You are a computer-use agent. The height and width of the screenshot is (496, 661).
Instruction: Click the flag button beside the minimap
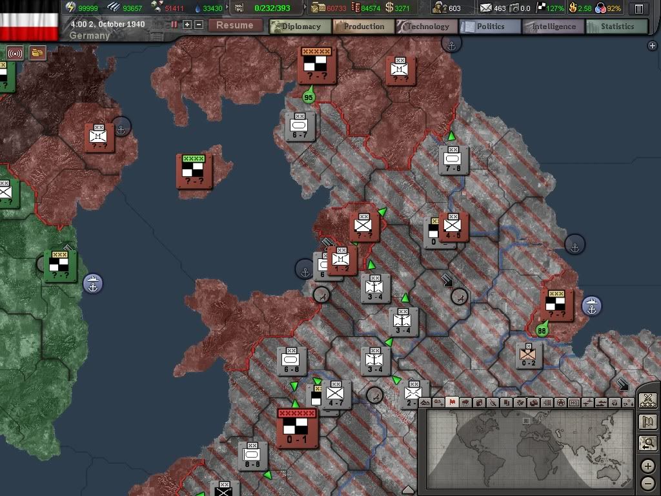pyautogui.click(x=648, y=421)
